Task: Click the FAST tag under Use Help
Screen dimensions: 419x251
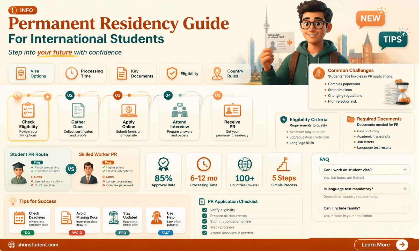Action: click(x=166, y=233)
